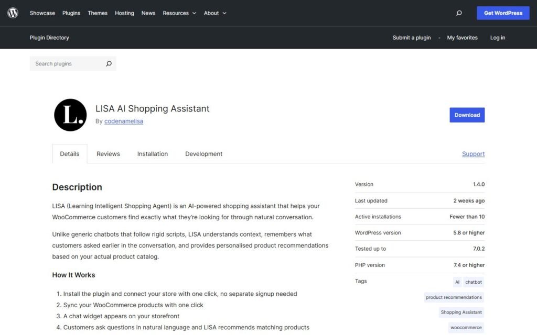This screenshot has height=335, width=537.
Task: Switch to the Installation tab
Action: click(x=153, y=154)
